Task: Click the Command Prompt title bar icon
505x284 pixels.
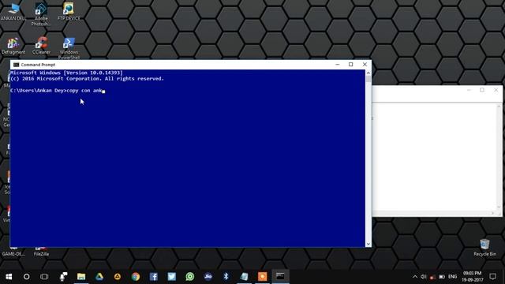Action: tap(16, 65)
